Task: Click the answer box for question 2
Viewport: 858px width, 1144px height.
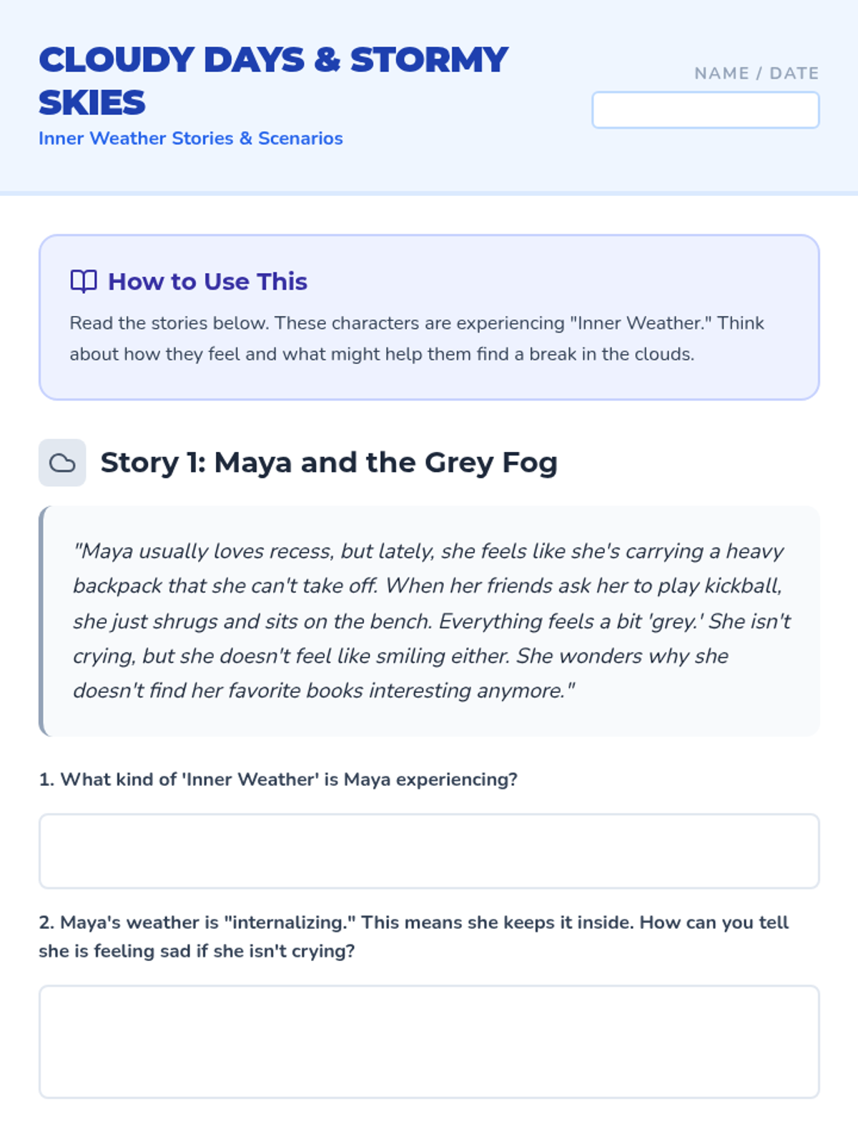Action: 429,1041
